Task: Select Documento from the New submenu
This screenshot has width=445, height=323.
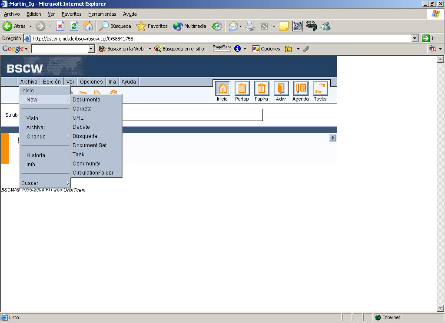Action: click(86, 100)
